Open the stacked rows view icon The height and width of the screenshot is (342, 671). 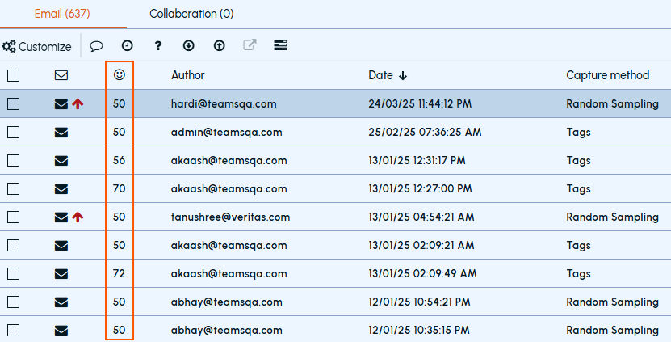(x=280, y=45)
